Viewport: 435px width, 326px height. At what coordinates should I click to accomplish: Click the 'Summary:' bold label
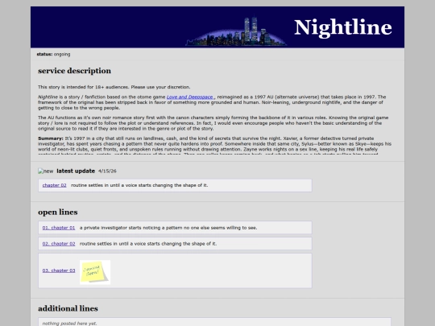51,138
